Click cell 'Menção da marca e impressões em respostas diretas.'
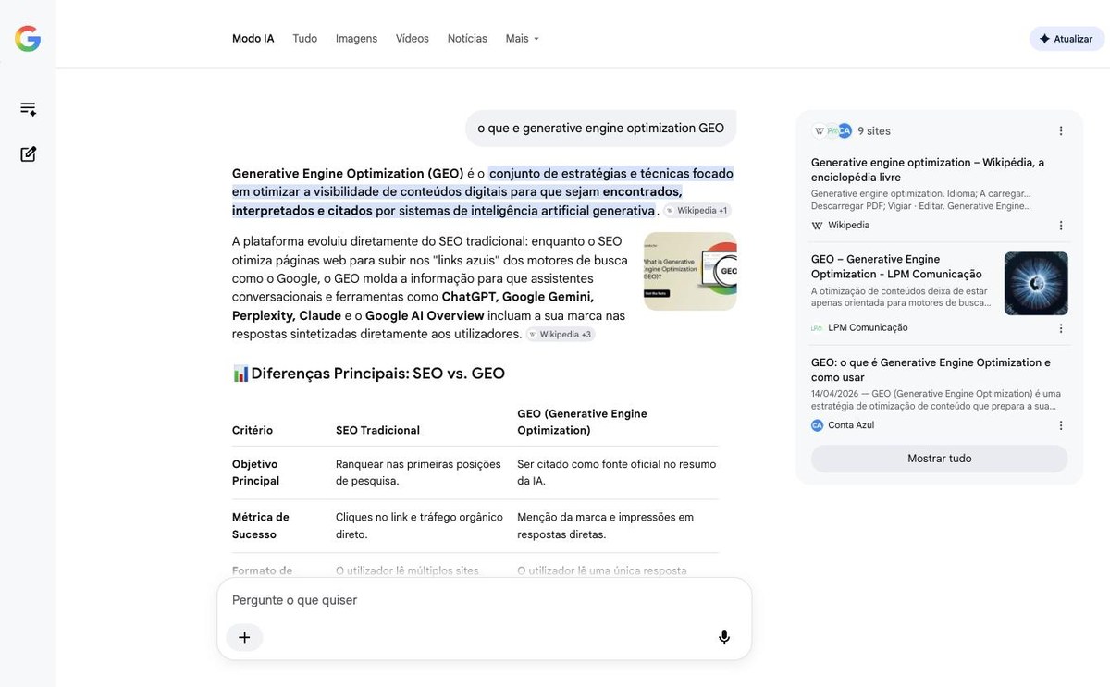 click(605, 526)
